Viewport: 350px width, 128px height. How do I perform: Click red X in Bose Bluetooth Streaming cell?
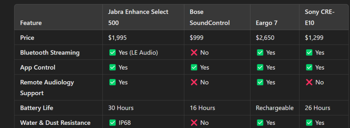[194, 52]
